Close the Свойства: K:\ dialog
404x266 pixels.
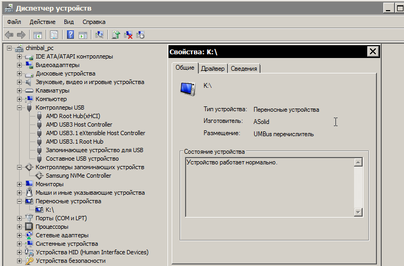pyautogui.click(x=373, y=52)
